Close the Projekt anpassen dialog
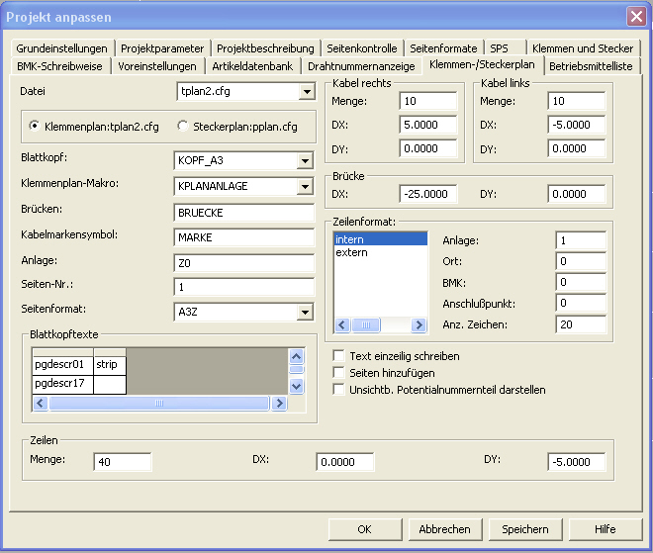Viewport: 653px width, 553px height. click(x=636, y=17)
